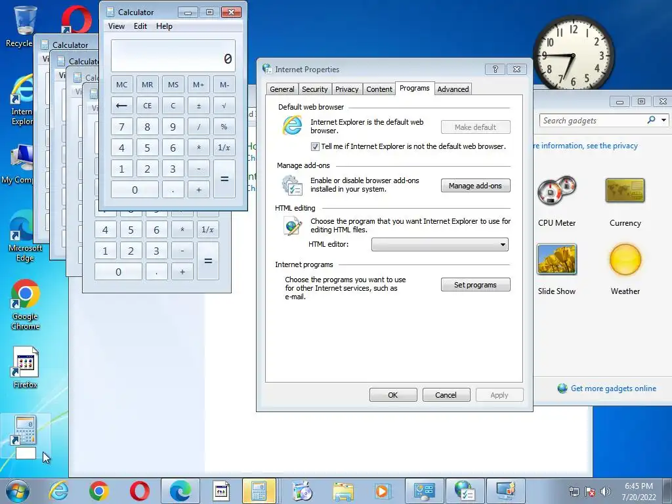This screenshot has height=504, width=672.
Task: Click the Set programs button
Action: pyautogui.click(x=475, y=285)
